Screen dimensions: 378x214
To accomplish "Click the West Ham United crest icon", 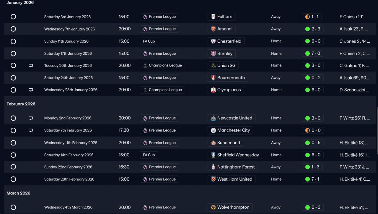I will 213,179.
